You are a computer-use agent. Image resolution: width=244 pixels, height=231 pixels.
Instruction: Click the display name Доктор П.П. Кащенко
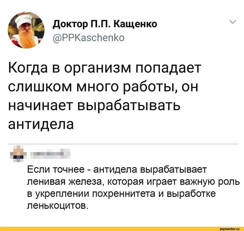point(105,24)
